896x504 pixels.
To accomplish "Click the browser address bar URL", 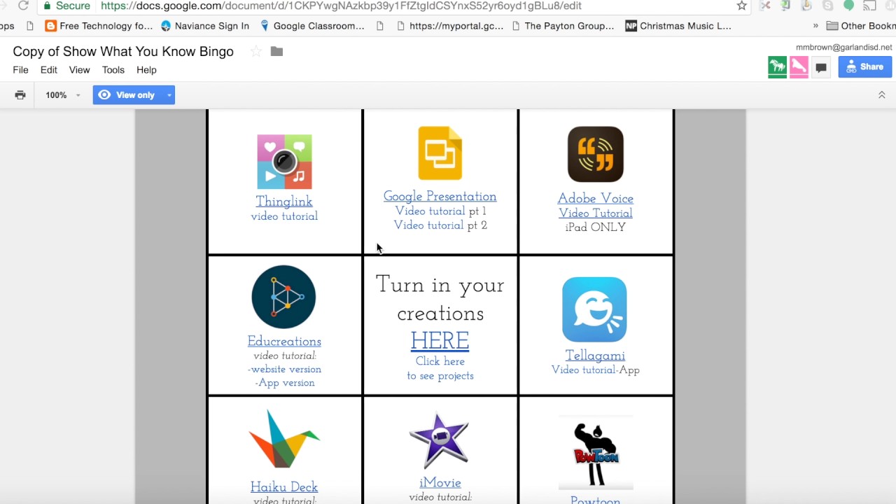I will pyautogui.click(x=341, y=6).
